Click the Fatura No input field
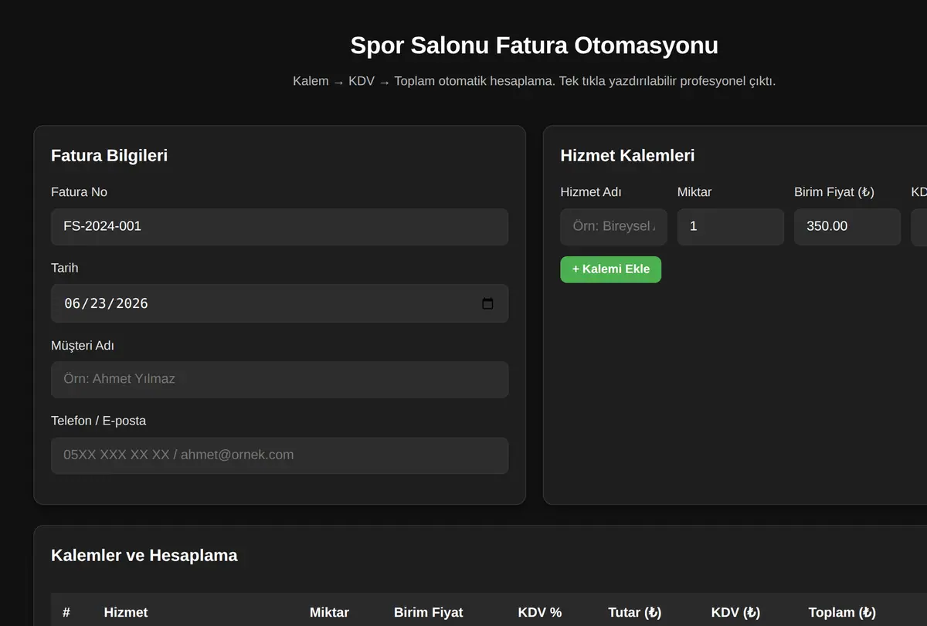The height and width of the screenshot is (626, 927). pyautogui.click(x=280, y=227)
